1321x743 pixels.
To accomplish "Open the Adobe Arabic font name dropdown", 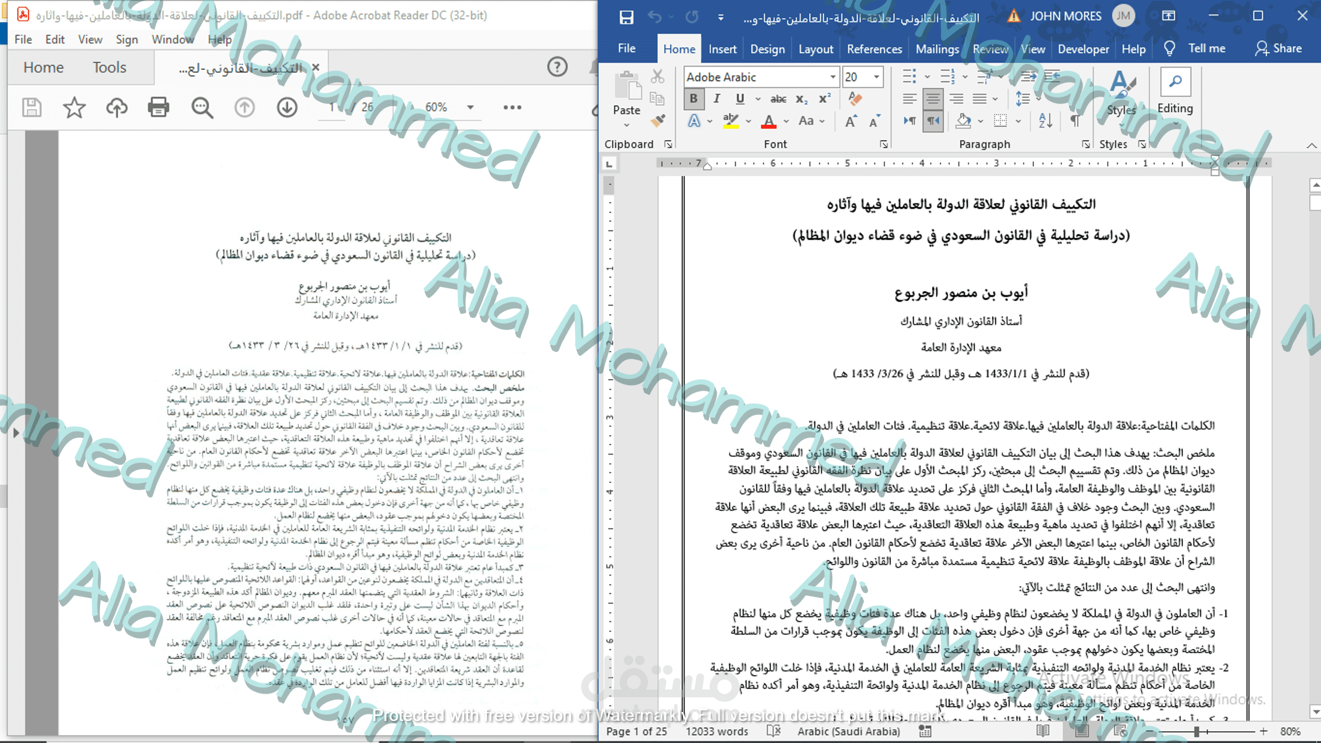I will click(833, 77).
